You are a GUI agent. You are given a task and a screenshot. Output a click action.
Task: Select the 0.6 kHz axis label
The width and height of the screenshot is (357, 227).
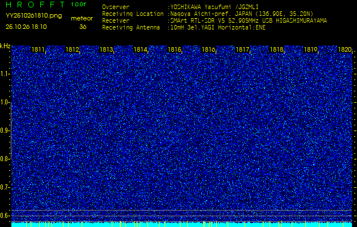point(5,215)
